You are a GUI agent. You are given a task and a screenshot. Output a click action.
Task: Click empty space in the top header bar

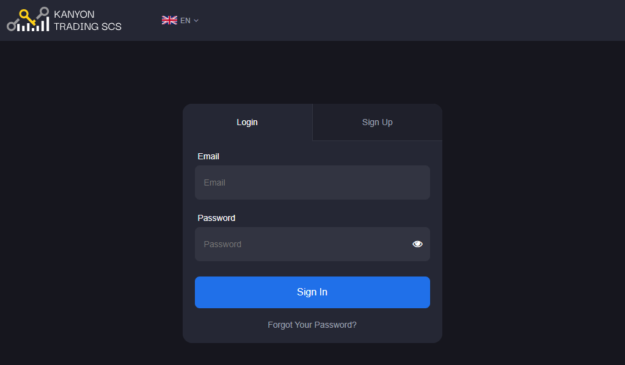point(398,20)
